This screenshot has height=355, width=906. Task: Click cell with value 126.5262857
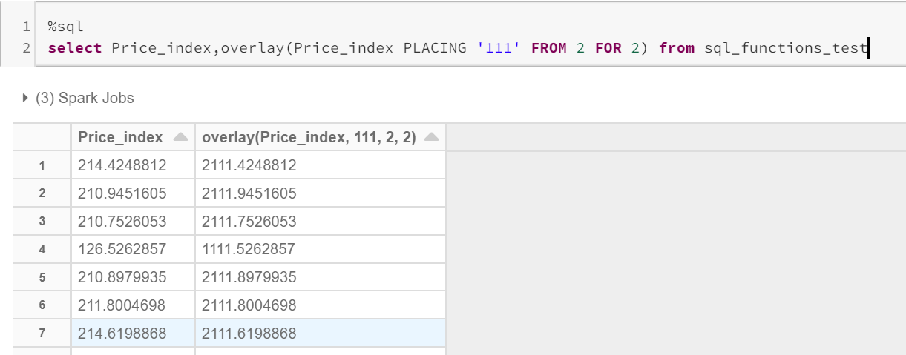(122, 250)
